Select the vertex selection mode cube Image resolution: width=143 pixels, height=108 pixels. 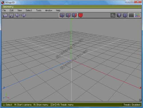(x=62, y=15)
